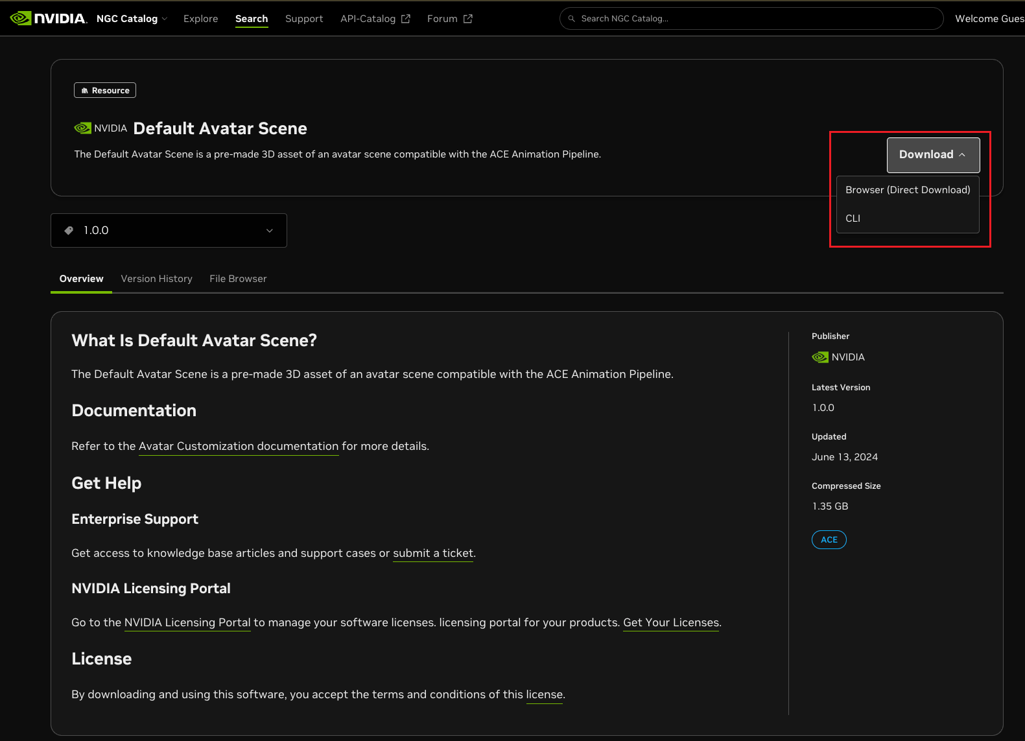Image resolution: width=1025 pixels, height=741 pixels.
Task: Click the Enterprise Support heading
Action: click(135, 519)
